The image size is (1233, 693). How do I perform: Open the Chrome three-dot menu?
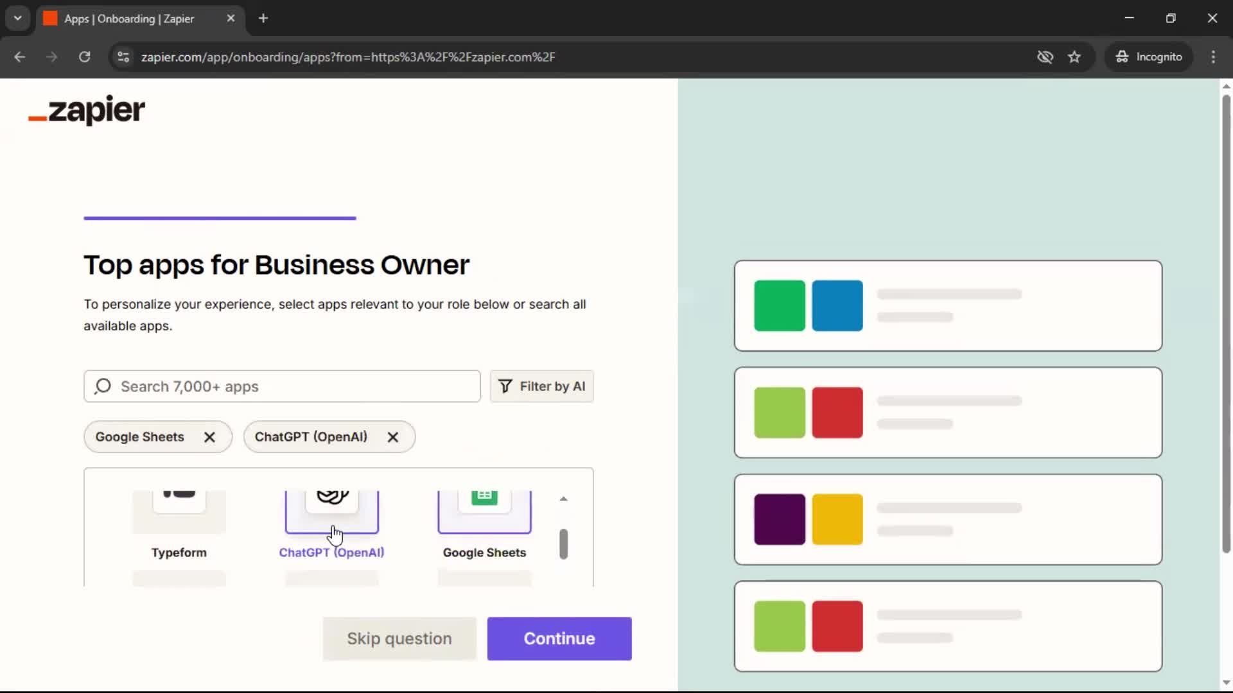point(1213,56)
